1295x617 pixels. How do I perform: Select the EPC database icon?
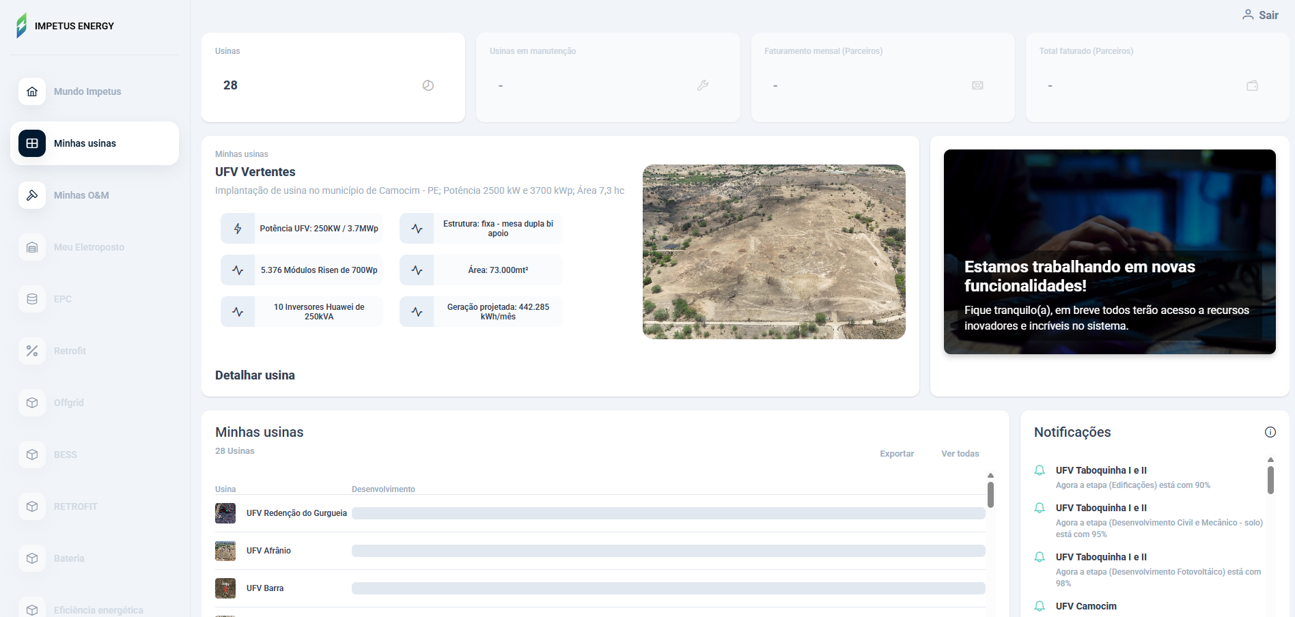pyautogui.click(x=31, y=299)
